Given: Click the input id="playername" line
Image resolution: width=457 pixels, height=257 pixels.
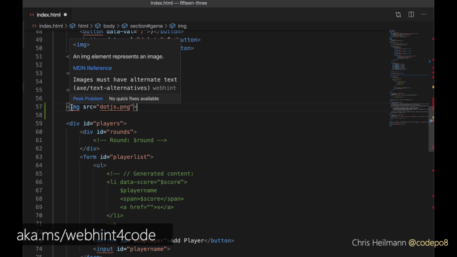Looking at the screenshot, I should click(132, 249).
